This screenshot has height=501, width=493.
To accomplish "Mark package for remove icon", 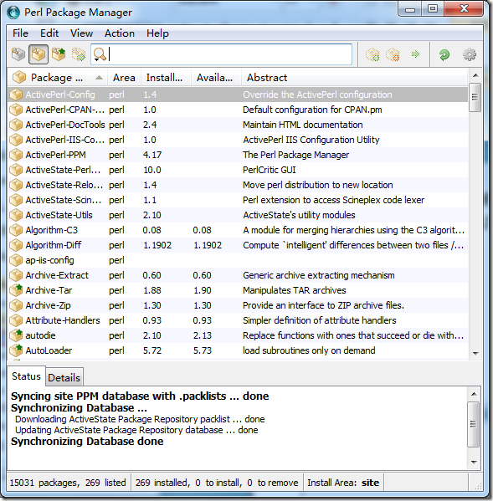I will coord(393,54).
